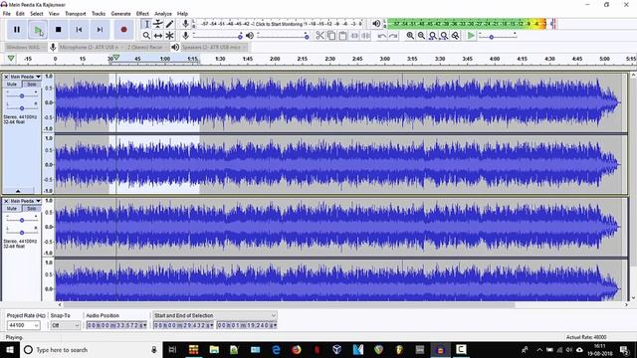This screenshot has width=637, height=358.
Task: Open the Snap-To dropdown
Action: click(65, 325)
